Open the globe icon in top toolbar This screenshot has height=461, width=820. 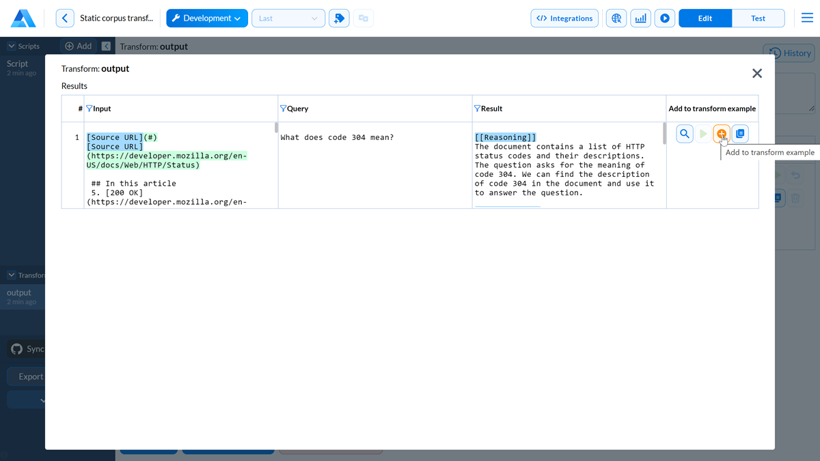pyautogui.click(x=616, y=18)
